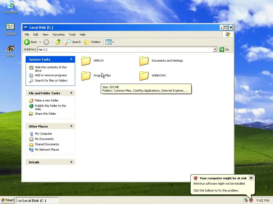Open Forward history dropdown arrow

[x=52, y=42]
